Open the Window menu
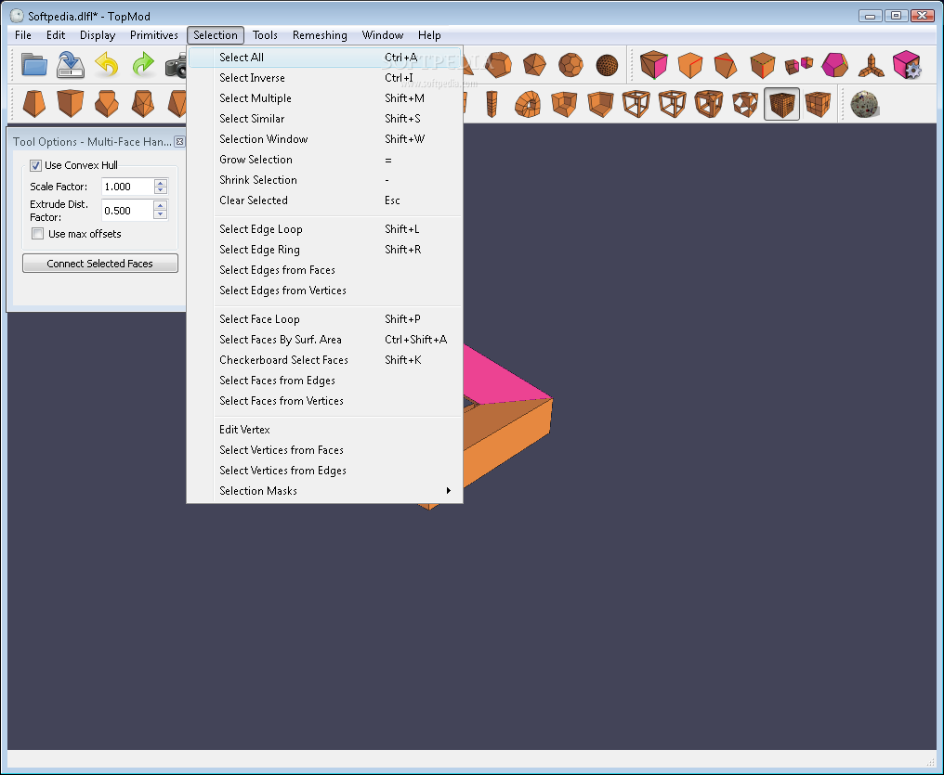The width and height of the screenshot is (944, 775). [382, 35]
